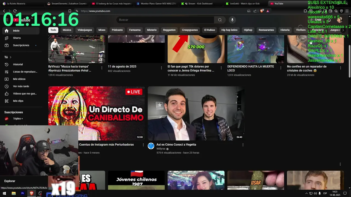Click the search magnifier button
This screenshot has width=351, height=197.
220,20
